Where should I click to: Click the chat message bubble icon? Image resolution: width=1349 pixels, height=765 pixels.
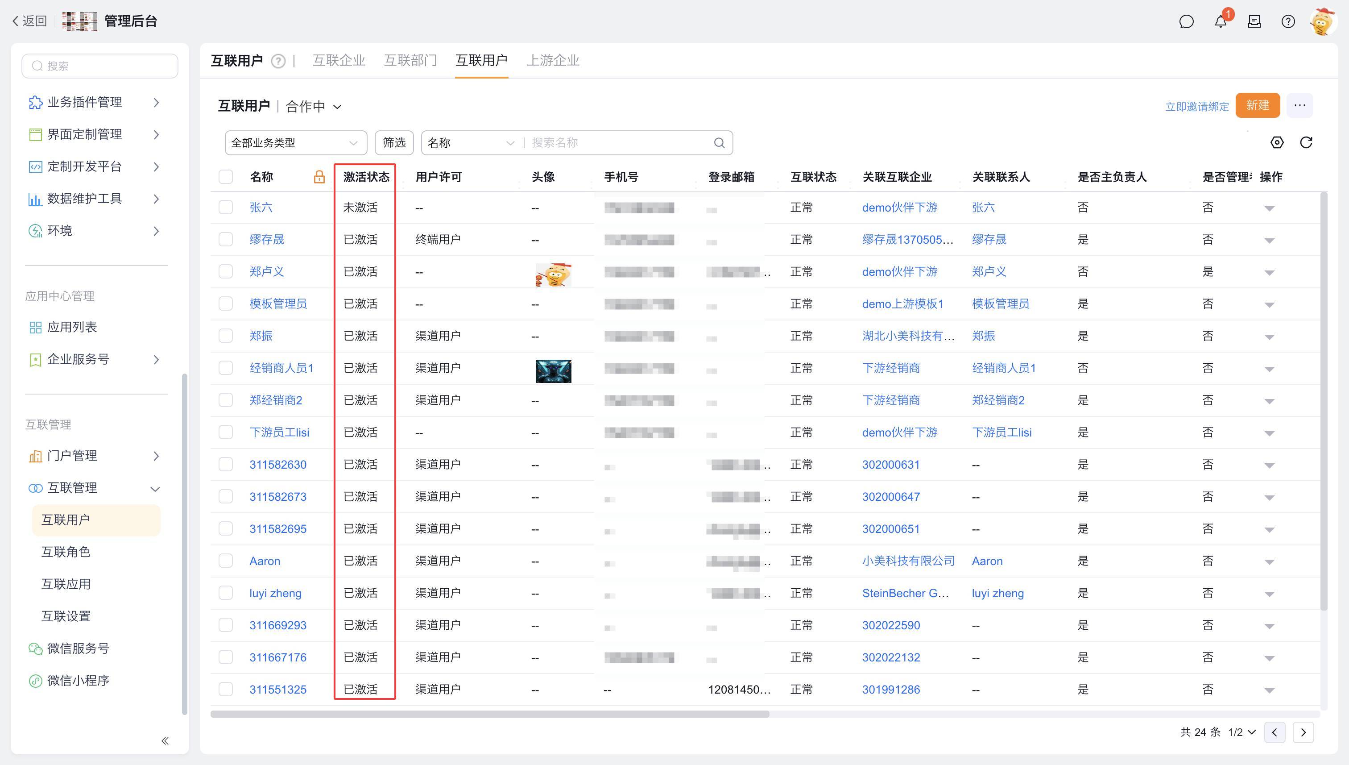click(1186, 21)
